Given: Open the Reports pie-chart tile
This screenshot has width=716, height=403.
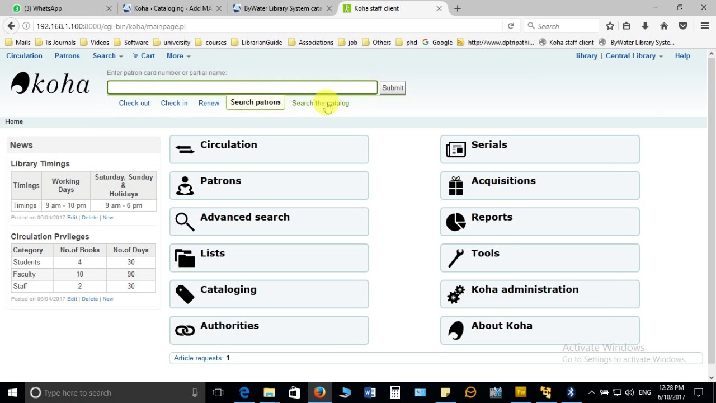Looking at the screenshot, I should pos(540,222).
